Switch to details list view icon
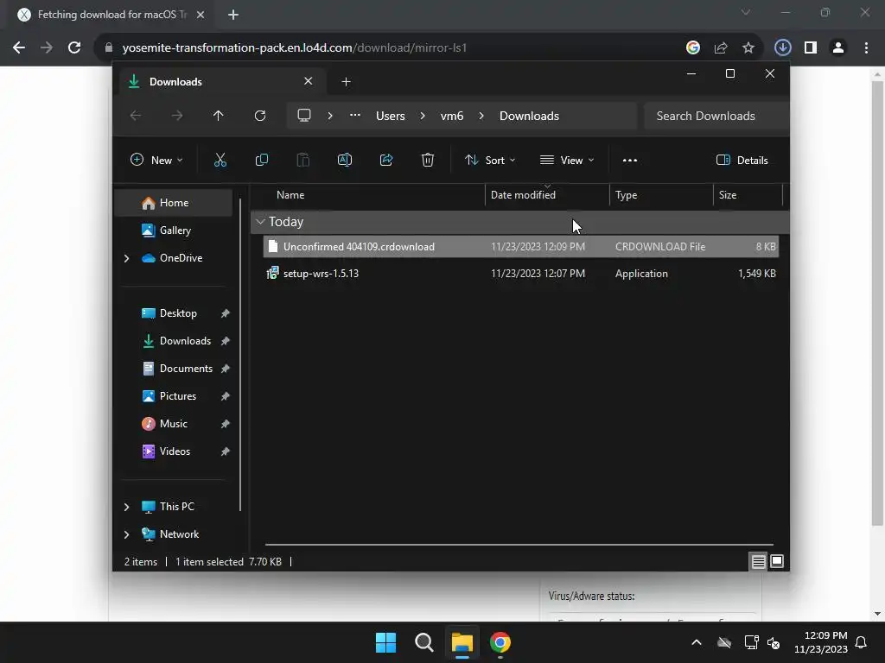The image size is (885, 663). [x=758, y=561]
